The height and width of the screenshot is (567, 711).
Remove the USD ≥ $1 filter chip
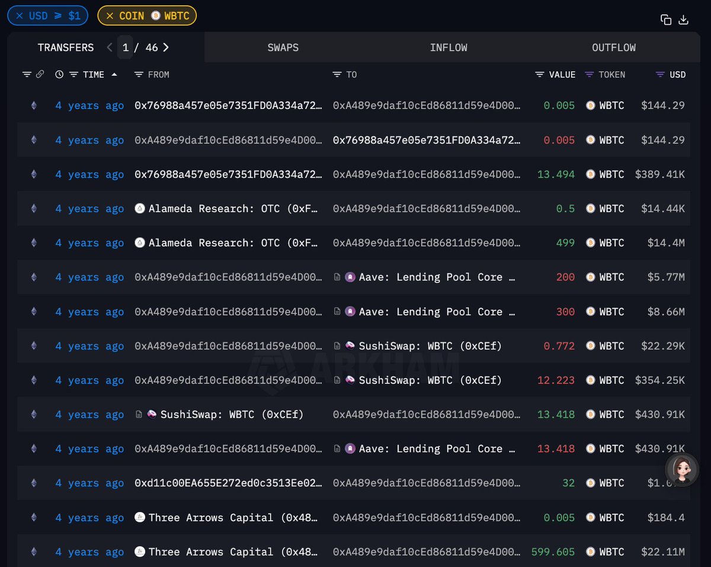pyautogui.click(x=20, y=16)
